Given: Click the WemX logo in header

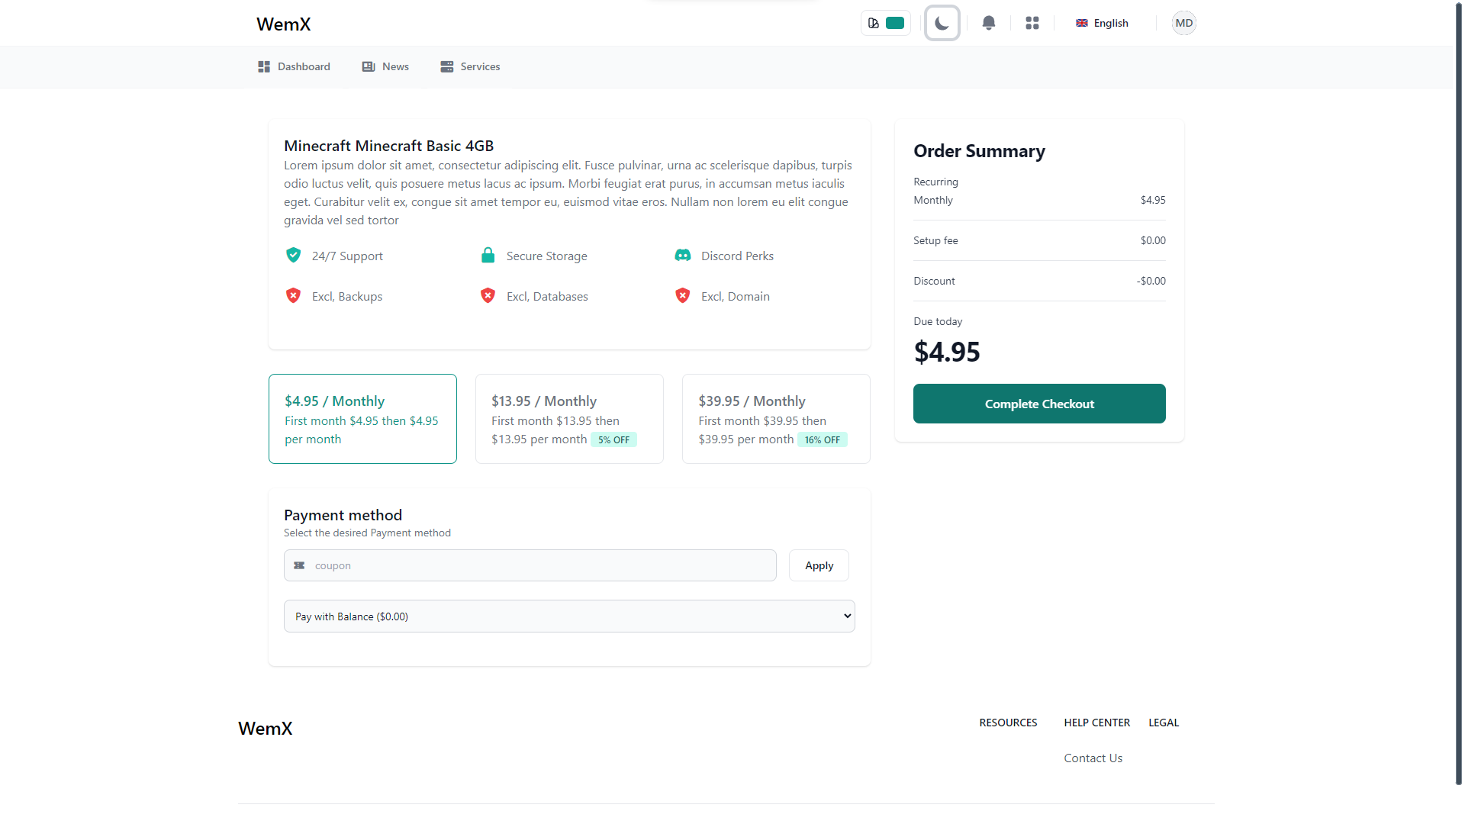Looking at the screenshot, I should [x=284, y=24].
